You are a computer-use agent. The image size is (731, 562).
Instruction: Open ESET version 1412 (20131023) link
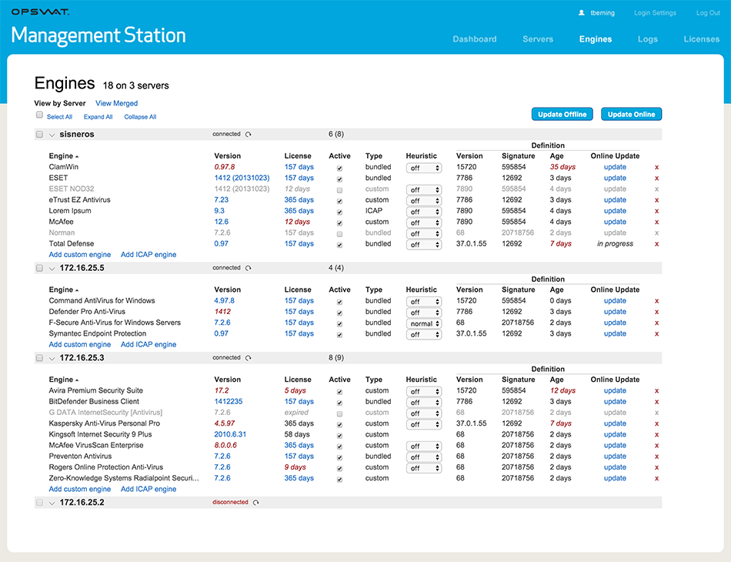[242, 178]
